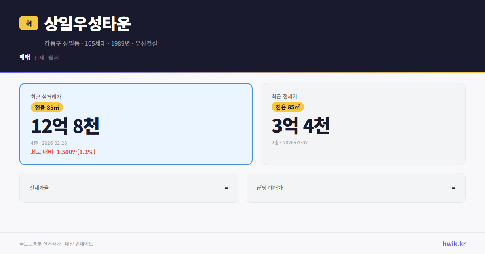Click the 12억 8천 price figure
Image resolution: width=485 pixels, height=254 pixels.
pos(66,126)
